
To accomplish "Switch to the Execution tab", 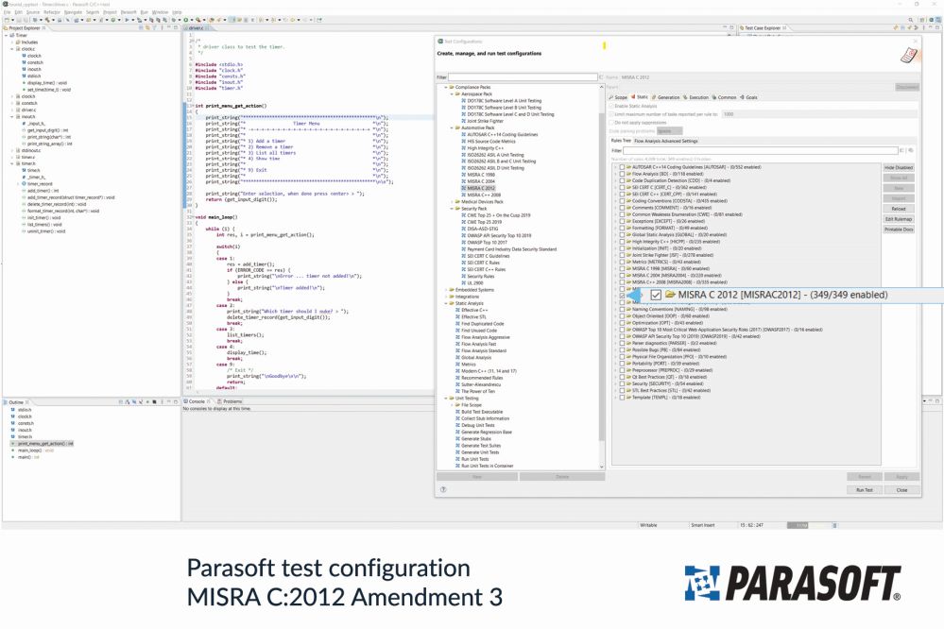I will tap(696, 97).
